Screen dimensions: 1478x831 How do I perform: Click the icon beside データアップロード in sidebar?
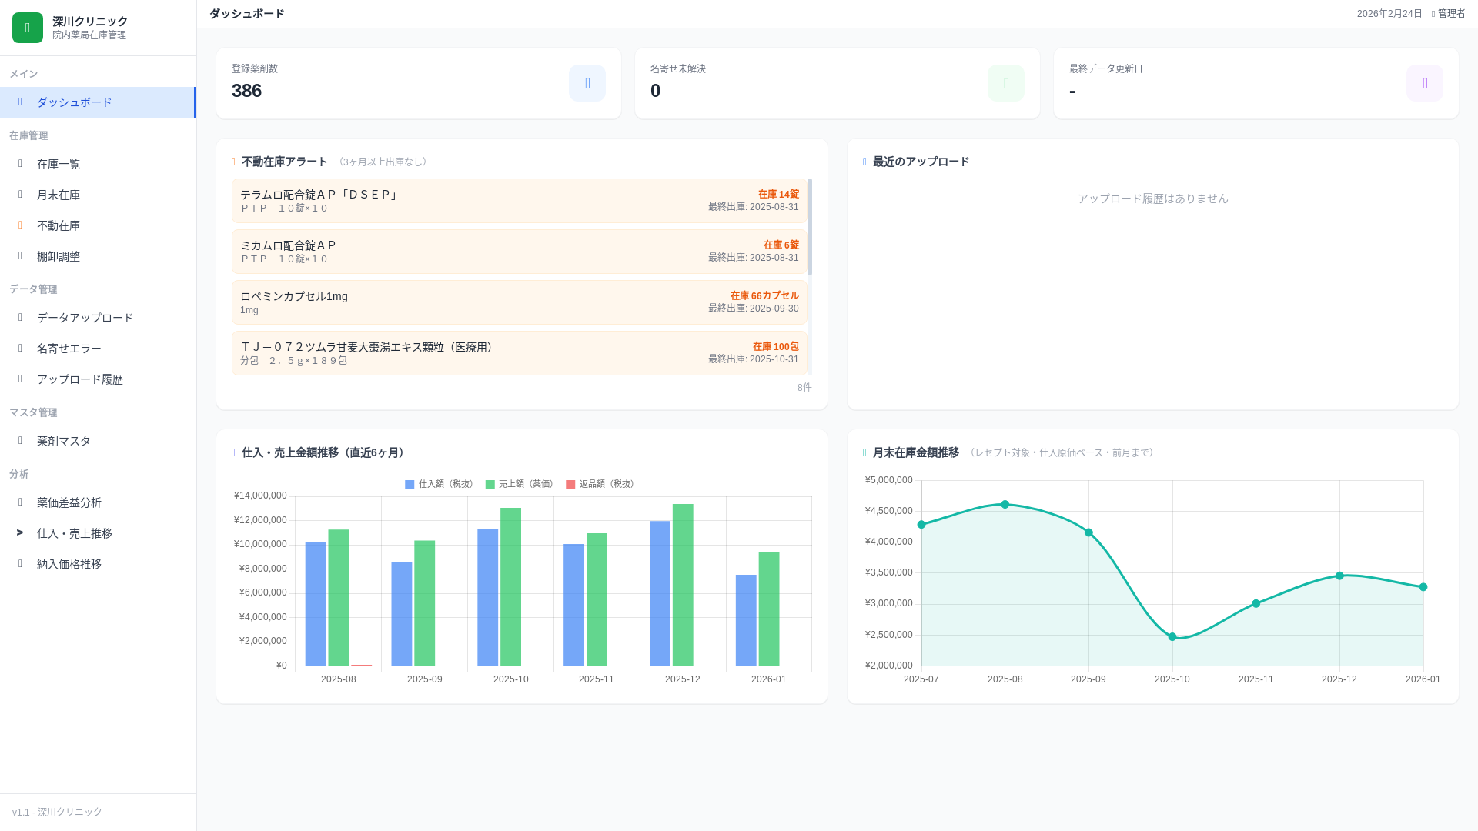pyautogui.click(x=20, y=318)
